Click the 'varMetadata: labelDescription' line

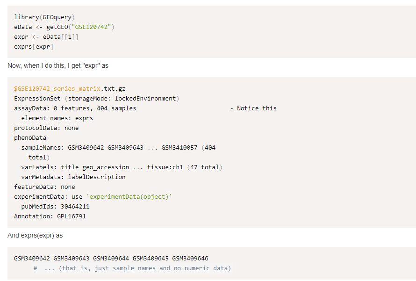pos(73,177)
